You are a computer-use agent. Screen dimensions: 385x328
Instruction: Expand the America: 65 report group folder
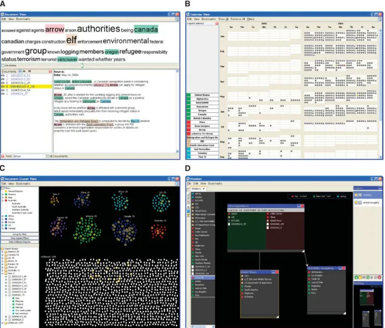(3, 252)
